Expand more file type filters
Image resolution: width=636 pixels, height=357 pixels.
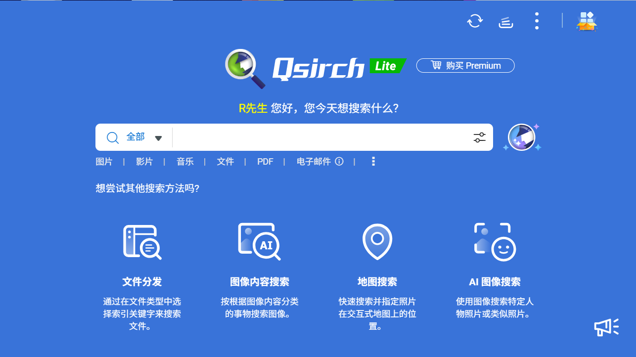click(x=373, y=161)
